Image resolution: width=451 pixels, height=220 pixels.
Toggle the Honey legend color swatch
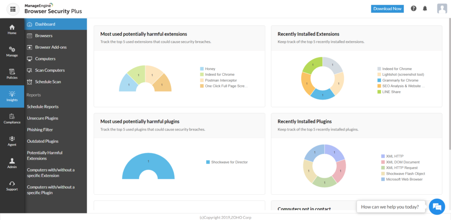(202, 69)
